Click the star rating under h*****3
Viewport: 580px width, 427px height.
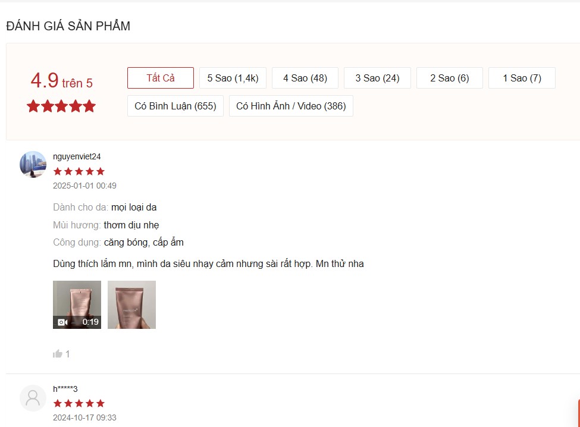[79, 403]
